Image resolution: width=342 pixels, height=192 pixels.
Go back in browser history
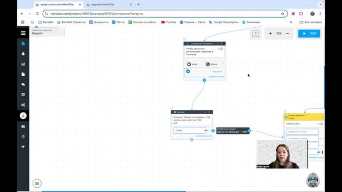22,13
